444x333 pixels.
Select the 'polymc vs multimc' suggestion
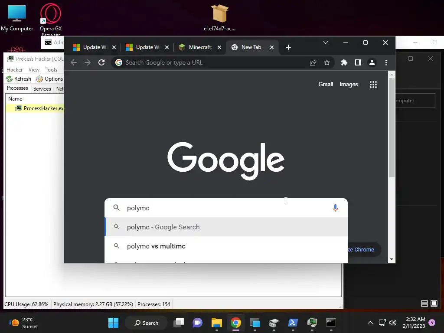coord(226,246)
